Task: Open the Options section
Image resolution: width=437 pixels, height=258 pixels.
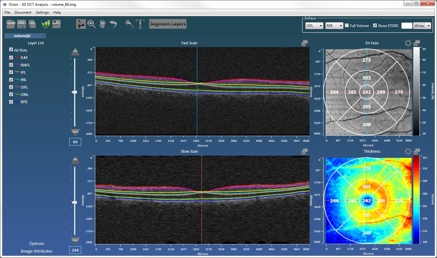Action: (x=37, y=243)
